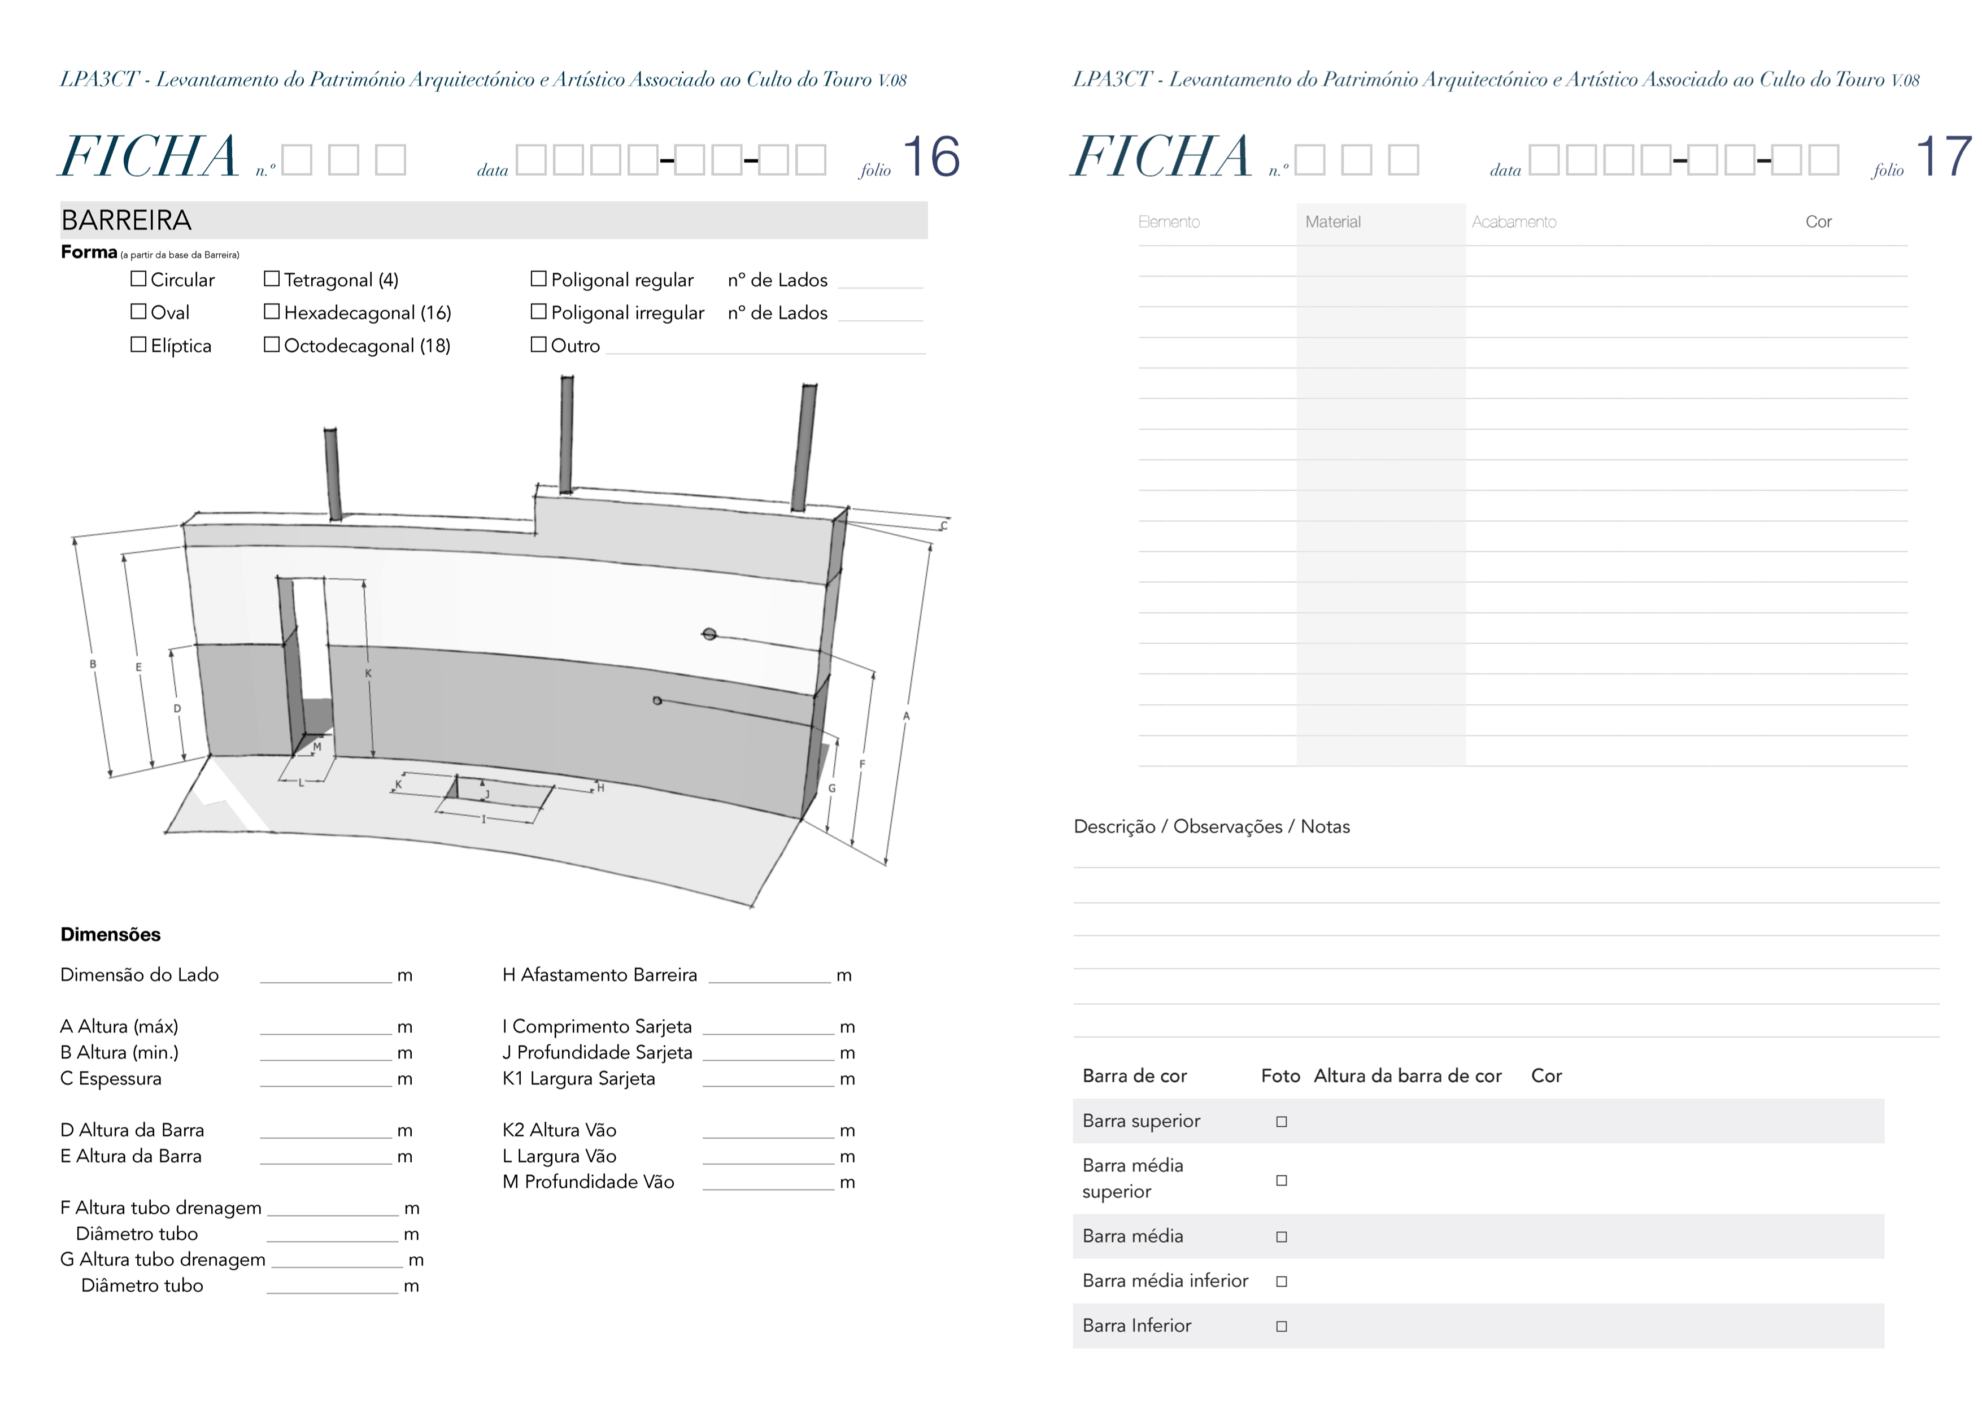The height and width of the screenshot is (1403, 1982).
Task: Click the dimension label B in the drawing
Action: [x=93, y=664]
